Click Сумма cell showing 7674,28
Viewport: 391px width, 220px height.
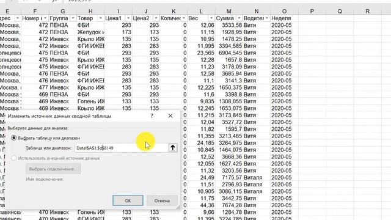pos(229,205)
